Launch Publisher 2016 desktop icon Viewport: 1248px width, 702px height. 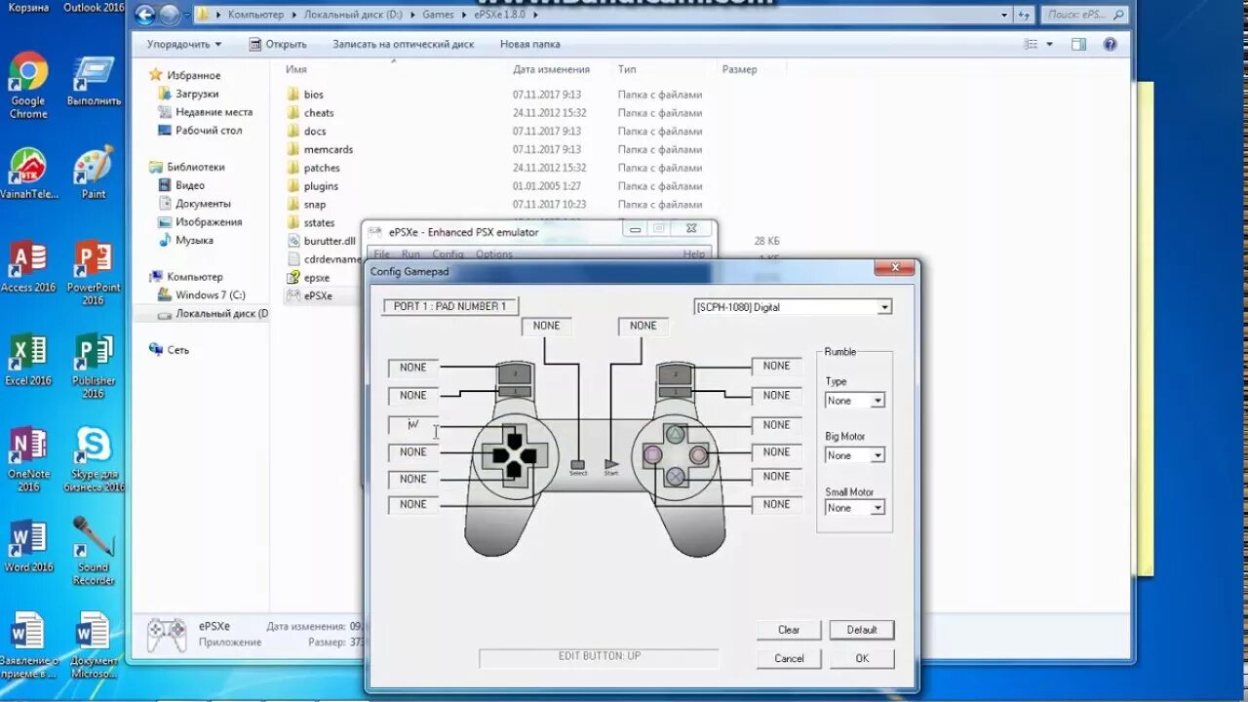pyautogui.click(x=94, y=367)
